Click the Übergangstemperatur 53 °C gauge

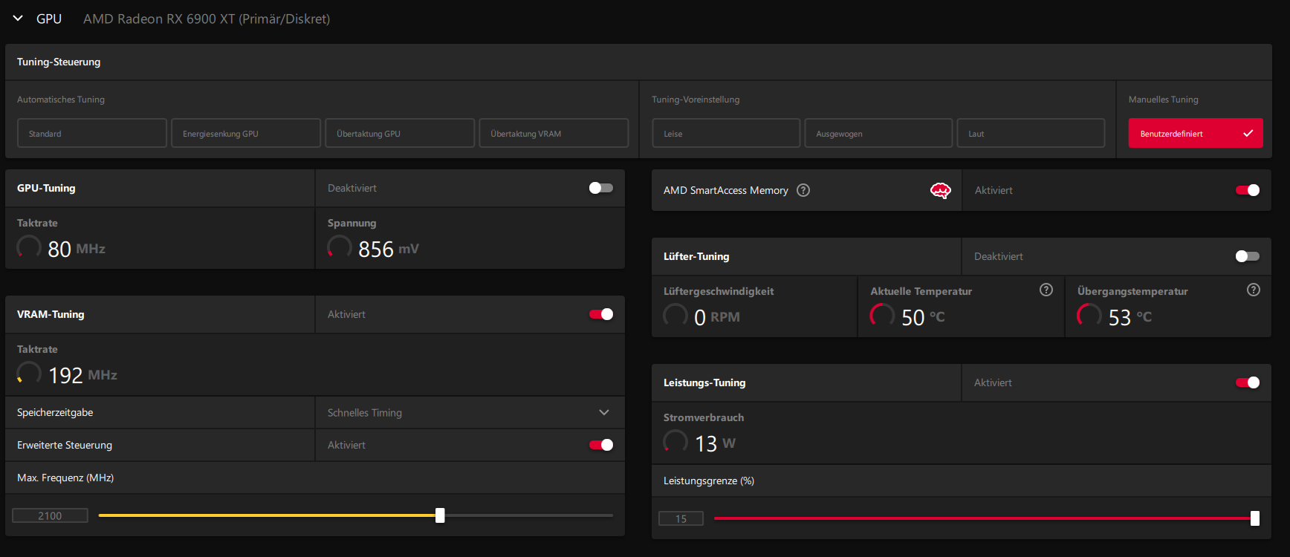[x=1089, y=315]
